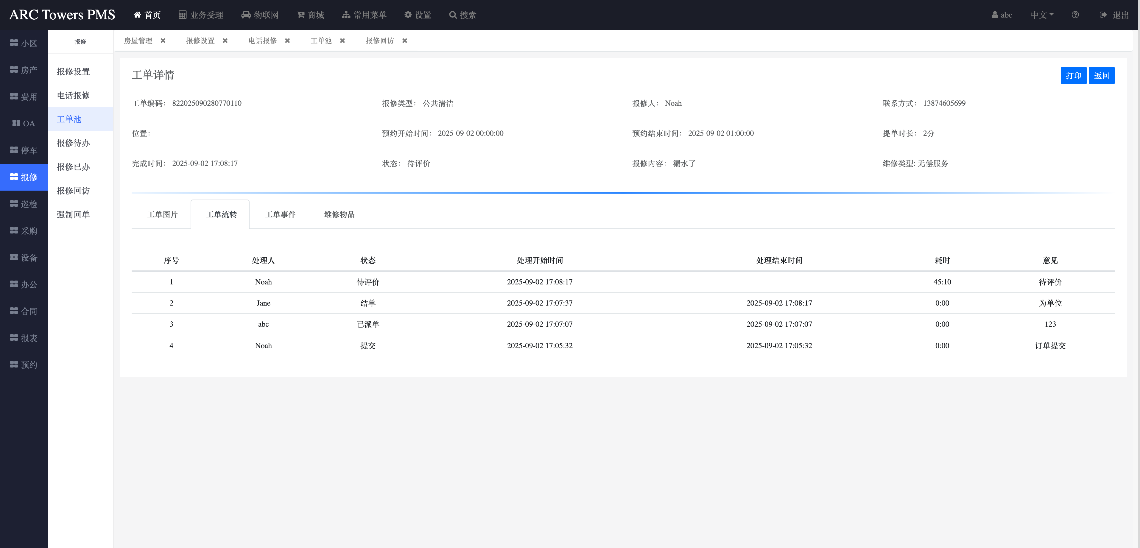
Task: Close the 电话报修 tab via X icon
Action: point(287,41)
